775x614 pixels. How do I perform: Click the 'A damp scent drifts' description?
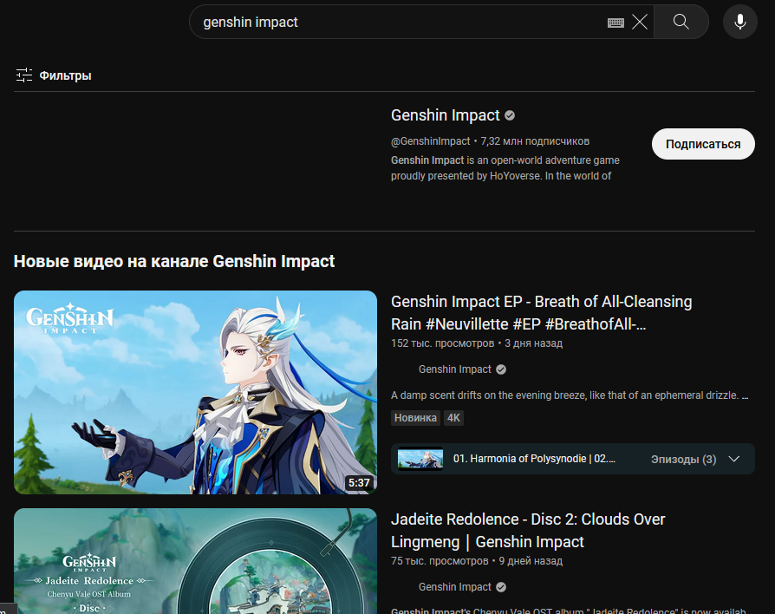click(570, 395)
